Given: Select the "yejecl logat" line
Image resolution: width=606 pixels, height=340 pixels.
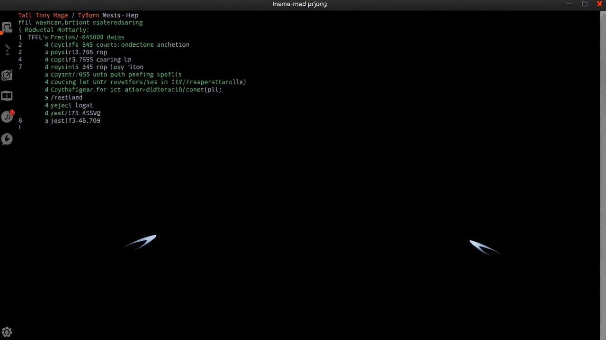Looking at the screenshot, I should (69, 105).
